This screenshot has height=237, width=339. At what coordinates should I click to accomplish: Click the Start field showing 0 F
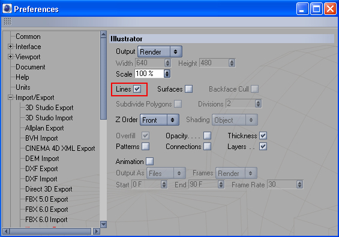click(146, 184)
